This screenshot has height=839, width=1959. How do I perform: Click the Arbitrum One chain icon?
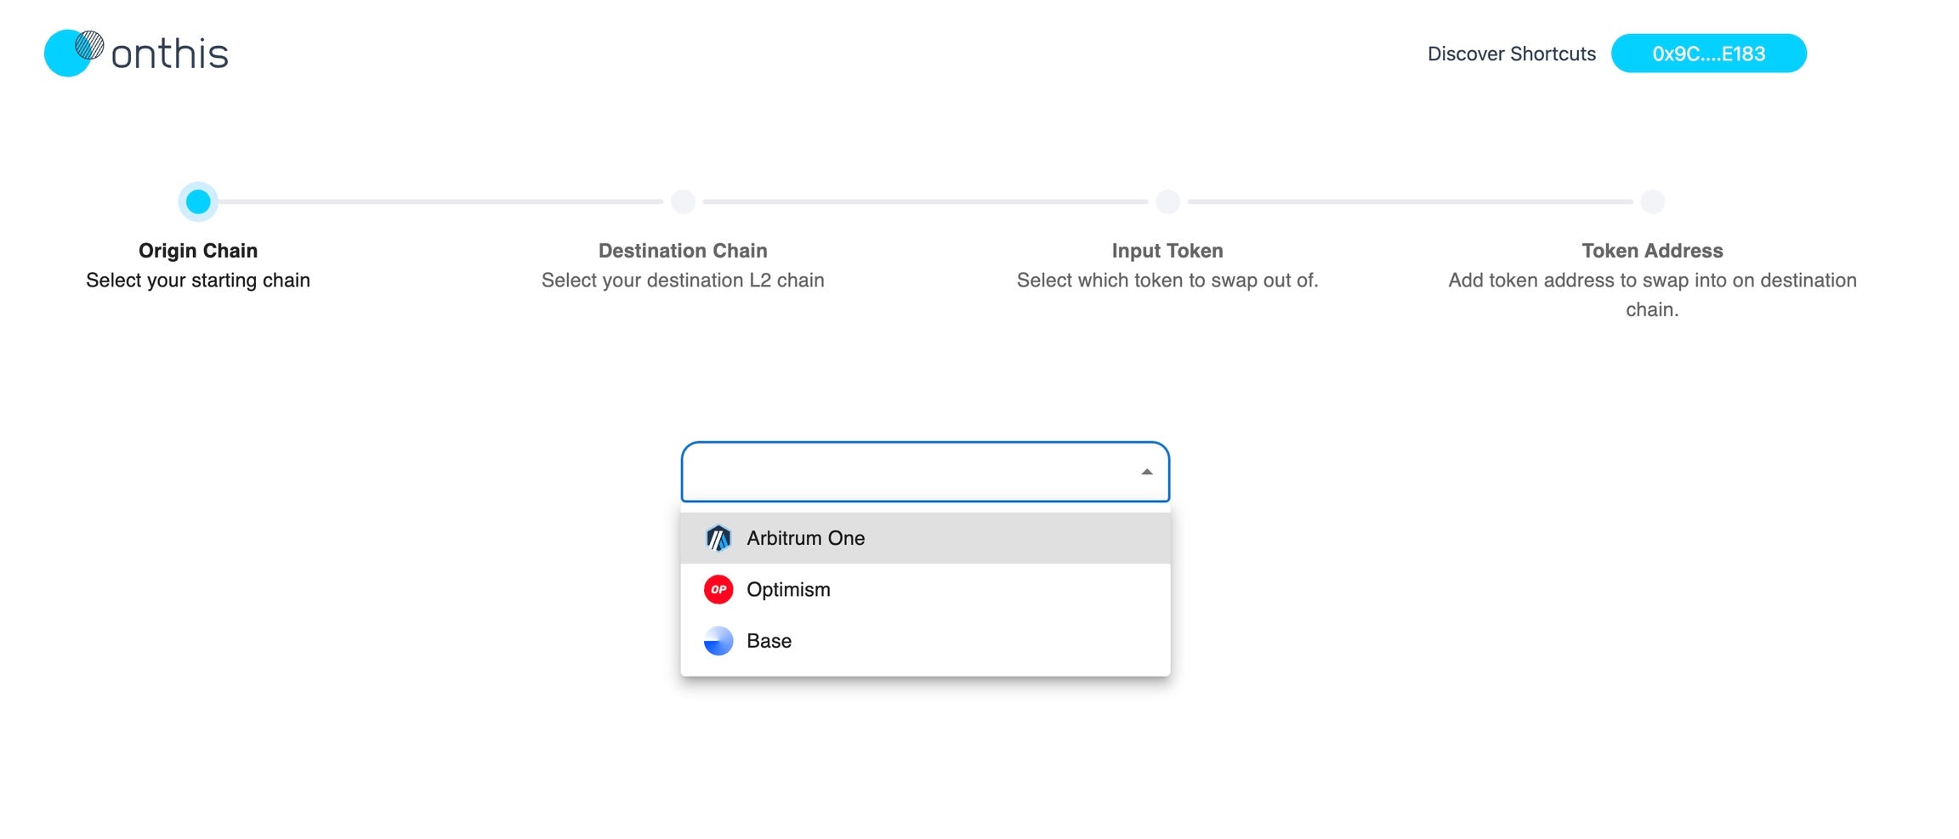coord(718,538)
